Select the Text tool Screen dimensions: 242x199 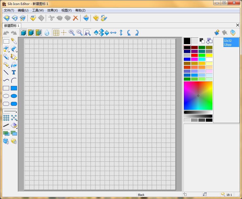(14, 72)
